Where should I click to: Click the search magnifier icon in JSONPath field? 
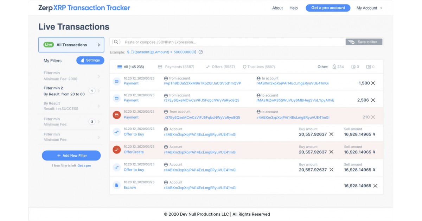pos(116,42)
